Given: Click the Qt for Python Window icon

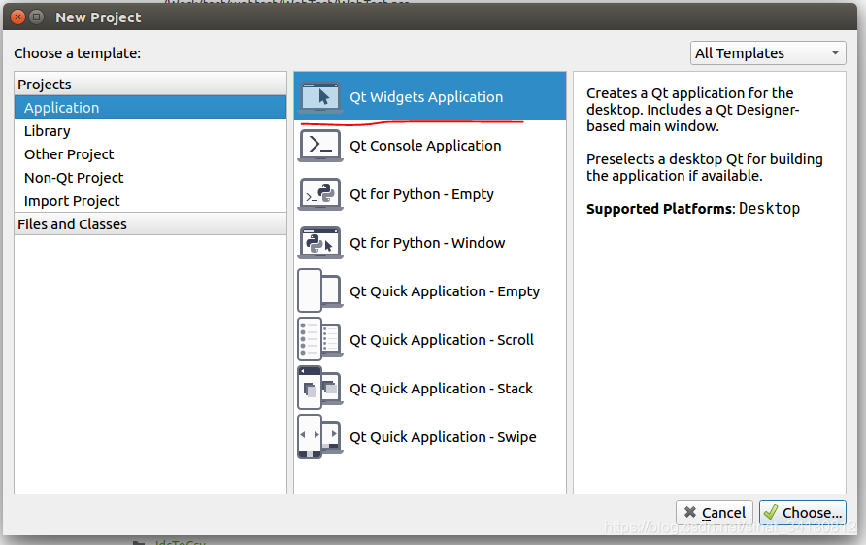Looking at the screenshot, I should pyautogui.click(x=320, y=243).
